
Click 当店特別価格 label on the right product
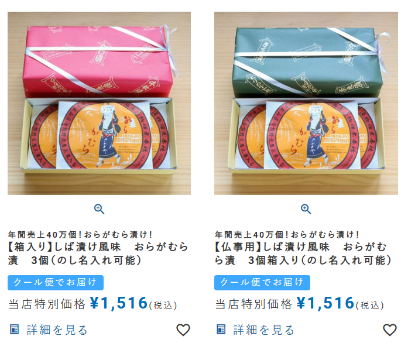pos(253,304)
